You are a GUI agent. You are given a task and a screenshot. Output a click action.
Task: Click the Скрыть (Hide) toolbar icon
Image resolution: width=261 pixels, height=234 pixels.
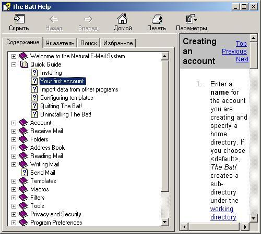(x=19, y=19)
